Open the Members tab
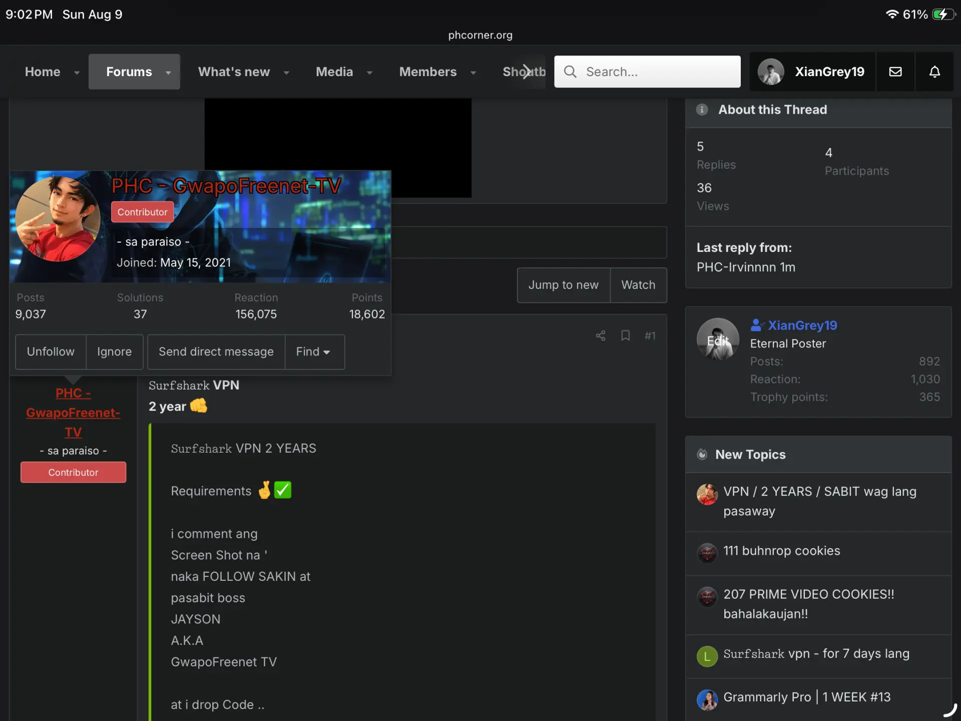The width and height of the screenshot is (961, 721). [428, 72]
